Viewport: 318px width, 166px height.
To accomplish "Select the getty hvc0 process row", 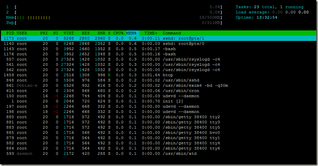I will 159,133.
